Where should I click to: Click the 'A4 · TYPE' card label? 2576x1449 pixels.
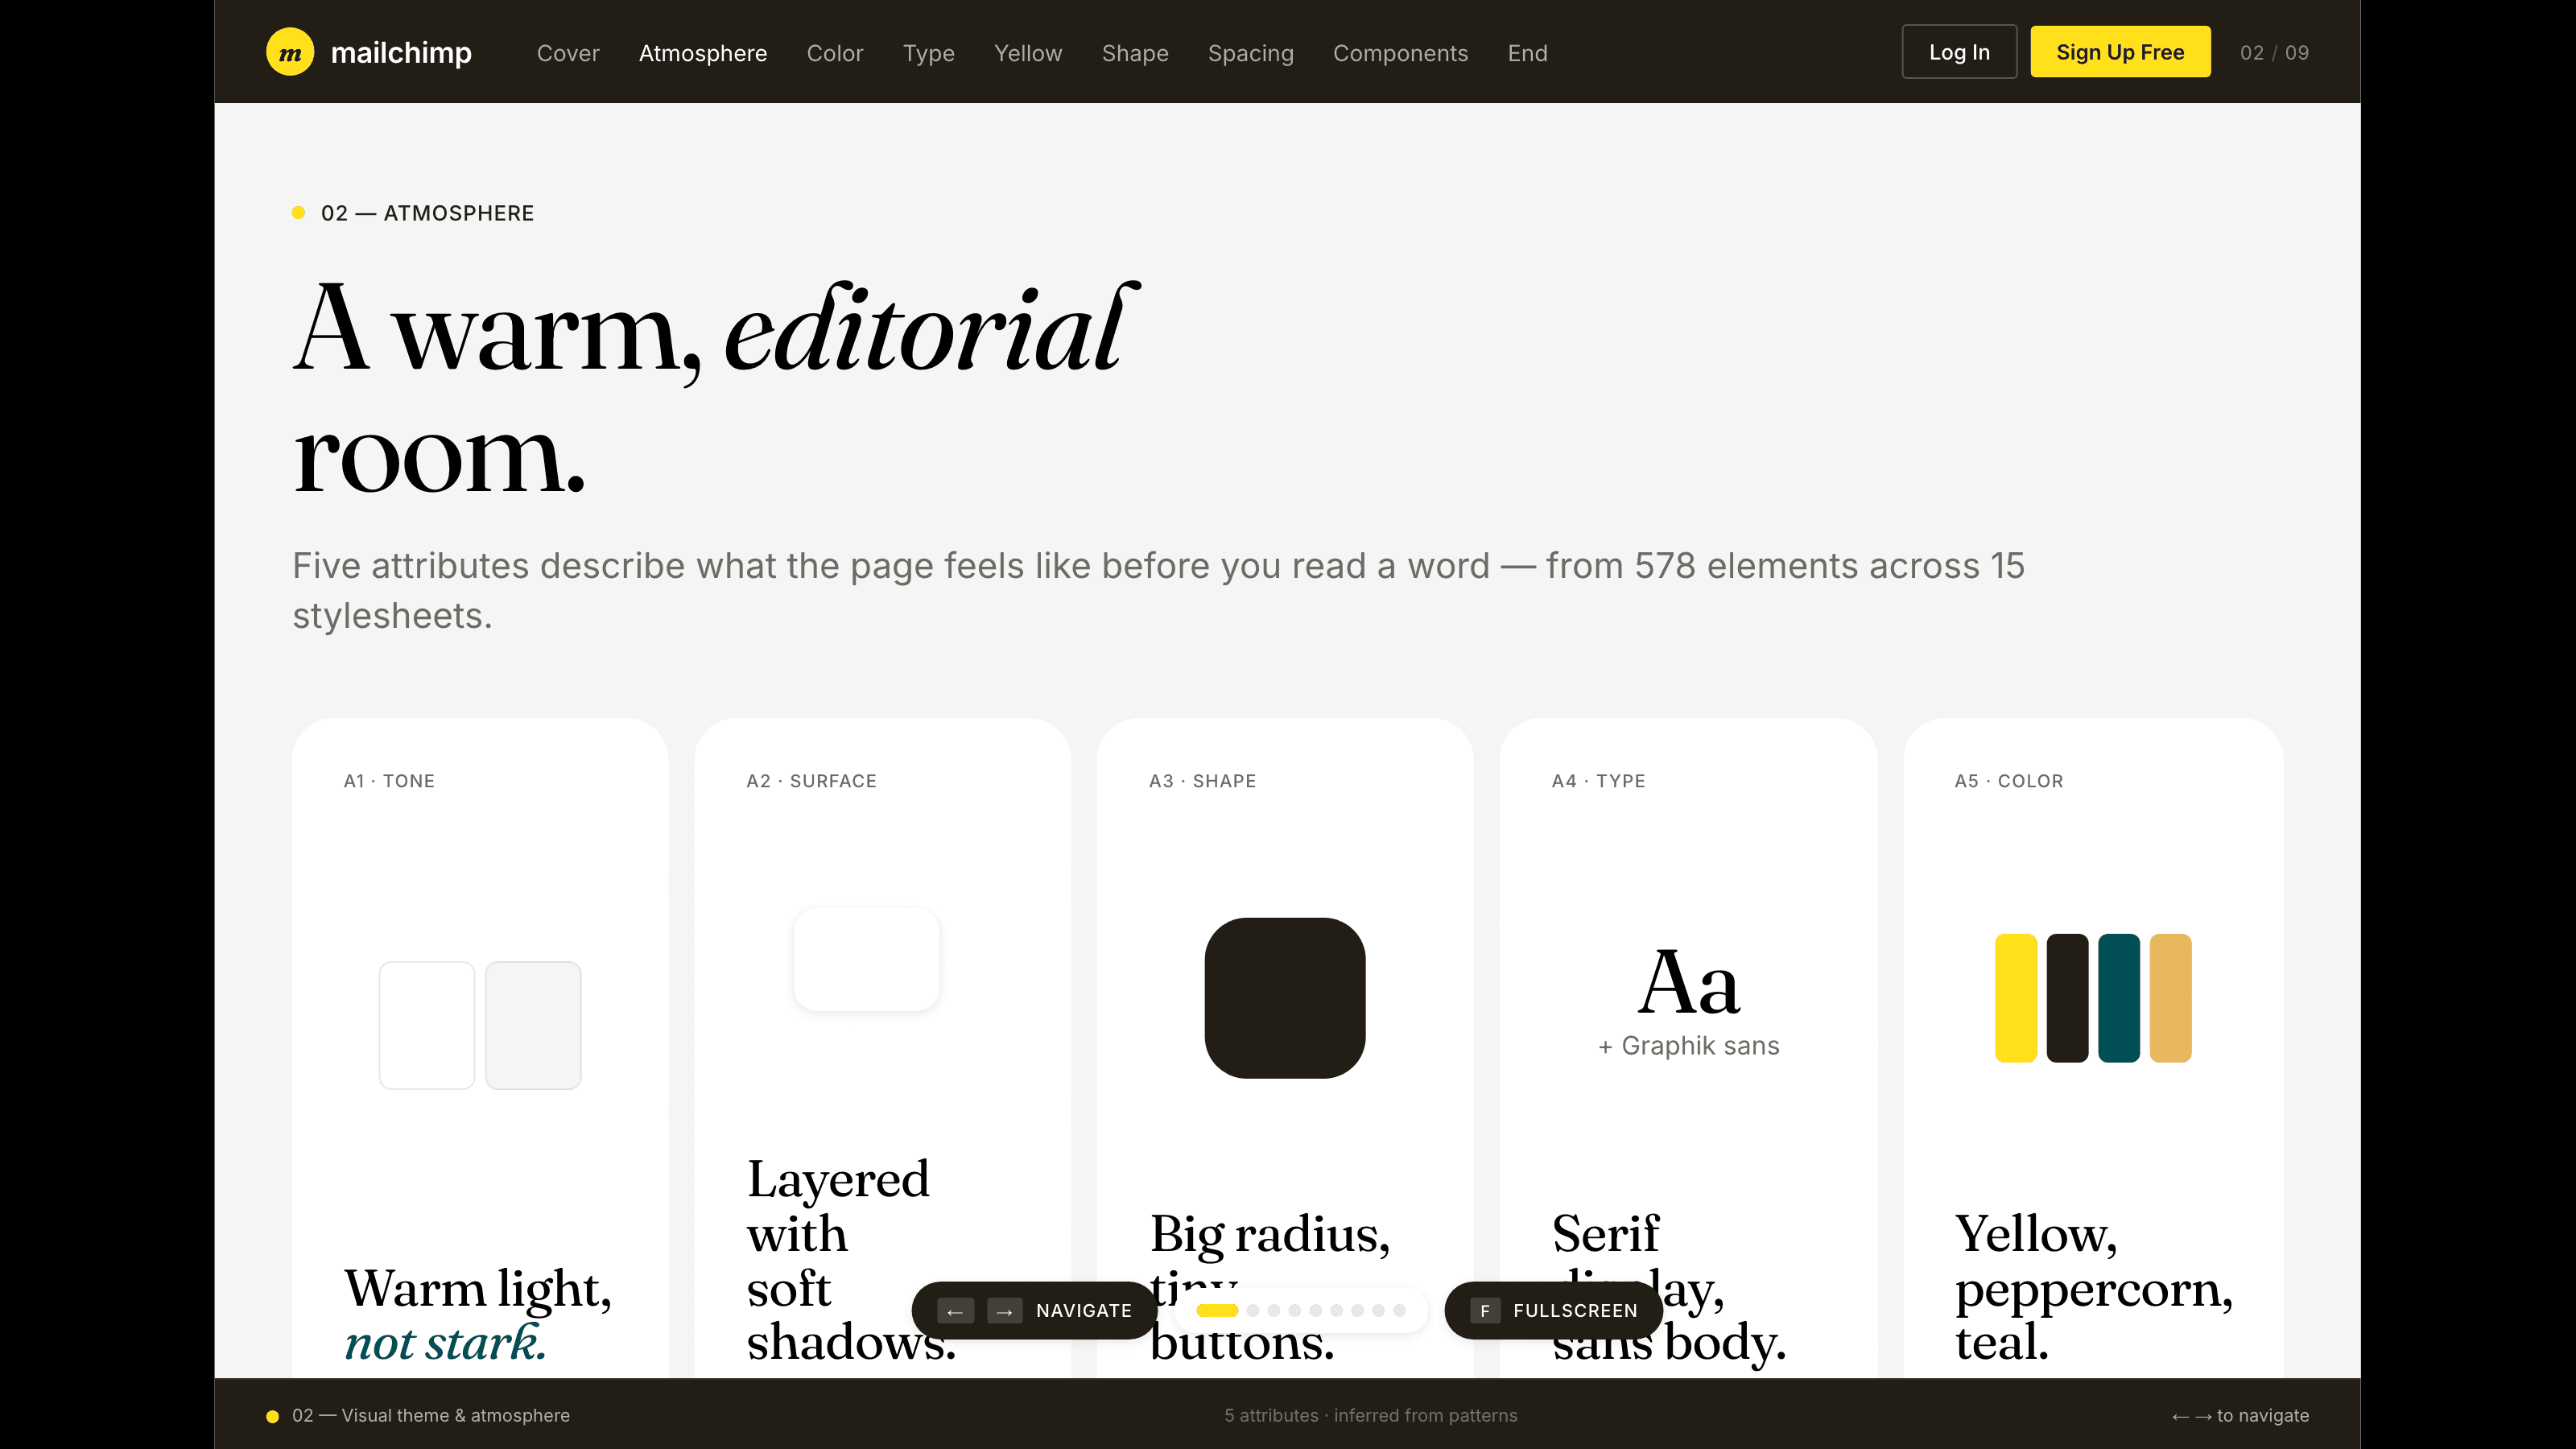coord(1598,781)
